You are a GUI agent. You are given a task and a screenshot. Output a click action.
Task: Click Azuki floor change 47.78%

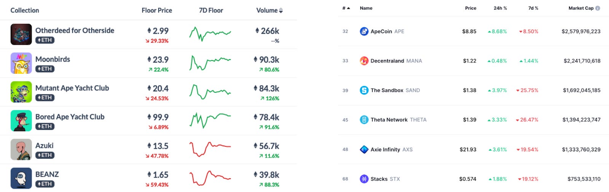click(x=157, y=156)
